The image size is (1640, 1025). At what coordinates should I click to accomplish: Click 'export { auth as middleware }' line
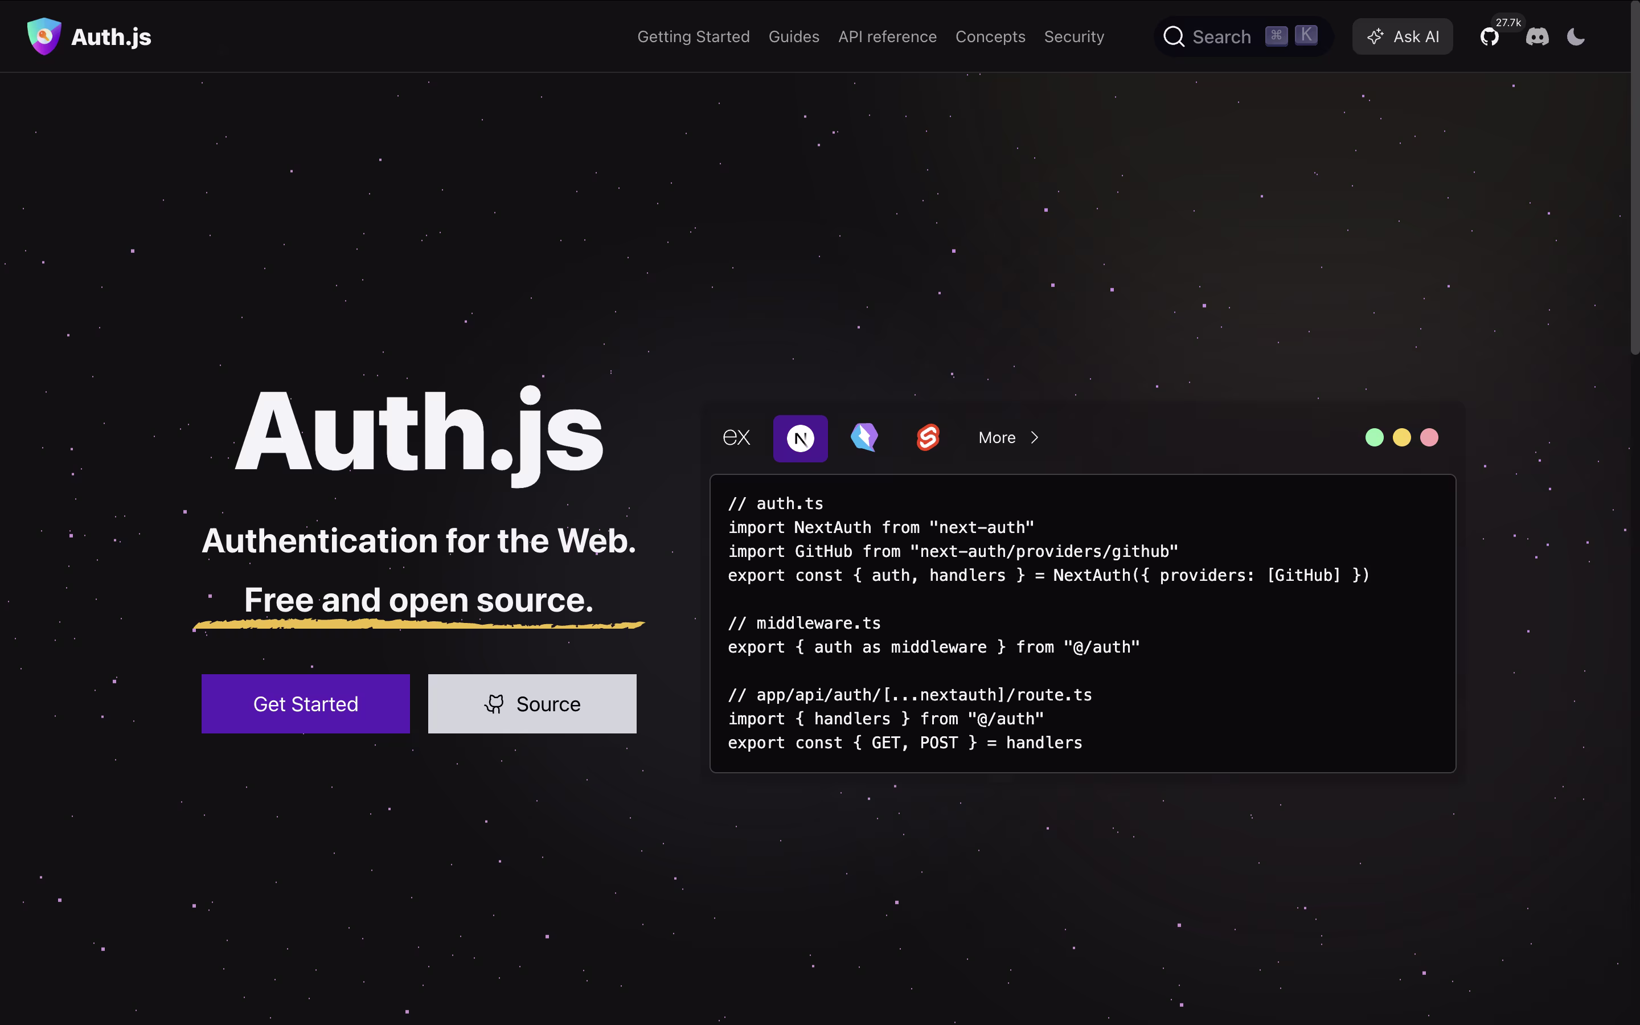(934, 647)
